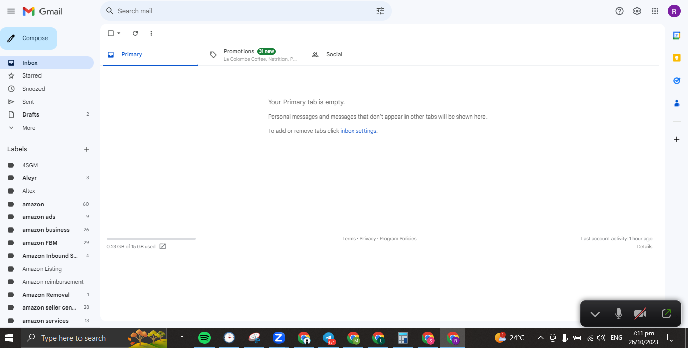Open Calculator from the taskbar
This screenshot has height=348, width=688.
coord(403,338)
